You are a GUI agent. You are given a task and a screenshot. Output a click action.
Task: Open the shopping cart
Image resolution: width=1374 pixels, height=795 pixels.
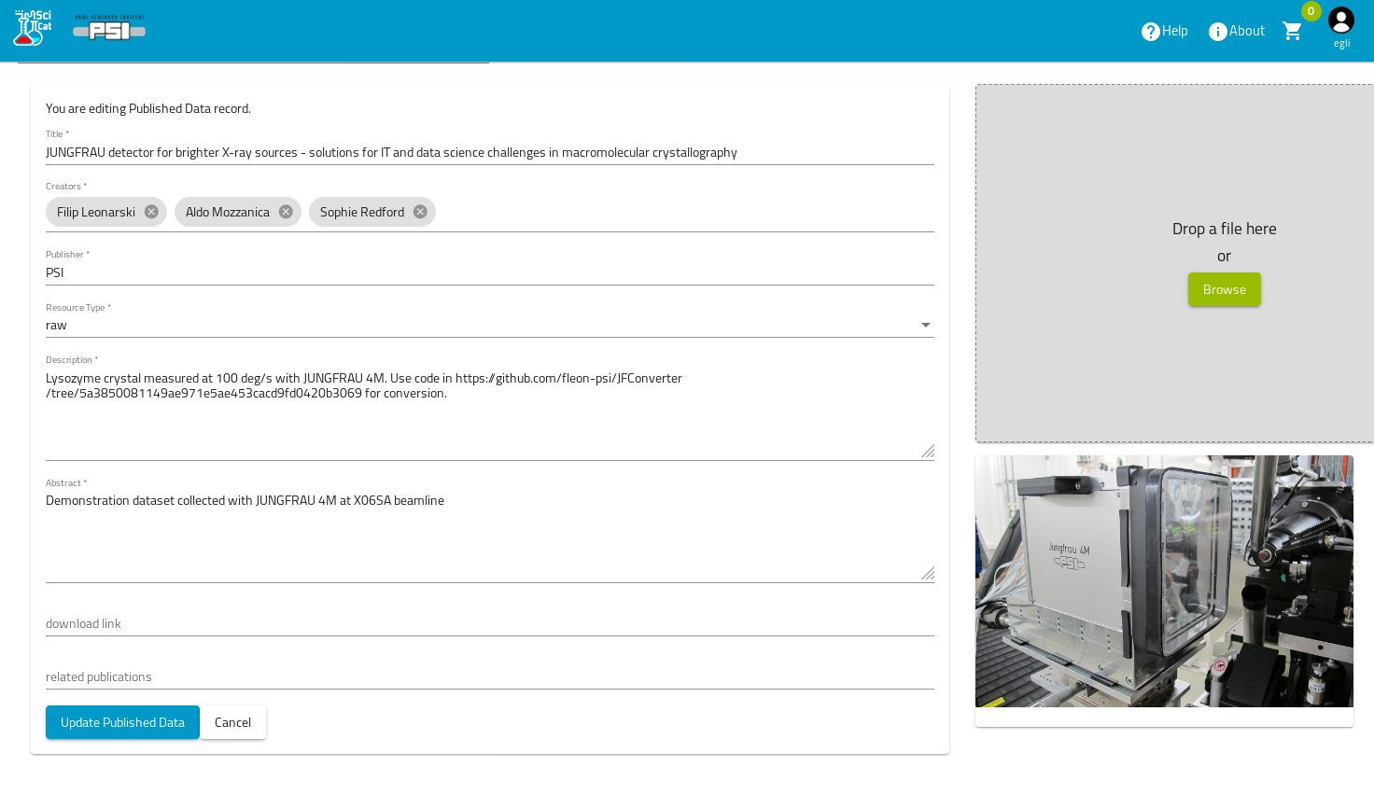(x=1293, y=32)
